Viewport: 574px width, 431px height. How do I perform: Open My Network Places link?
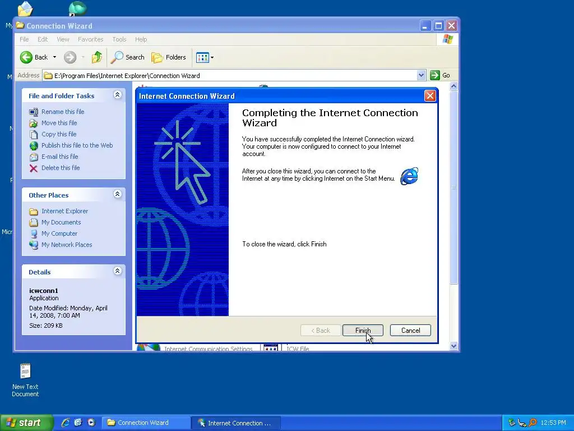coord(67,245)
